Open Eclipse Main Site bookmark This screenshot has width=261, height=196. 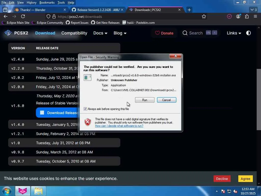[16, 23]
